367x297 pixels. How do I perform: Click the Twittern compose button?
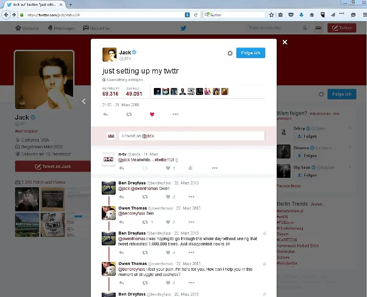[342, 28]
